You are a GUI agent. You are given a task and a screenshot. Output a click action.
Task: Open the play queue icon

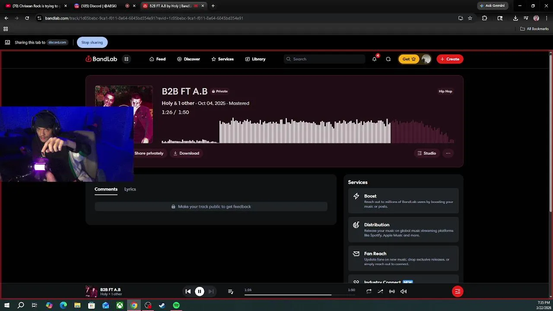click(x=231, y=292)
